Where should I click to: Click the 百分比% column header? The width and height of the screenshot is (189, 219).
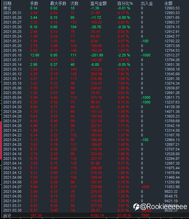tap(125, 3)
